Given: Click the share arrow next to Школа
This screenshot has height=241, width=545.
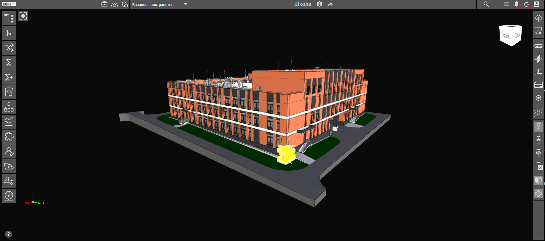Looking at the screenshot, I should [330, 4].
